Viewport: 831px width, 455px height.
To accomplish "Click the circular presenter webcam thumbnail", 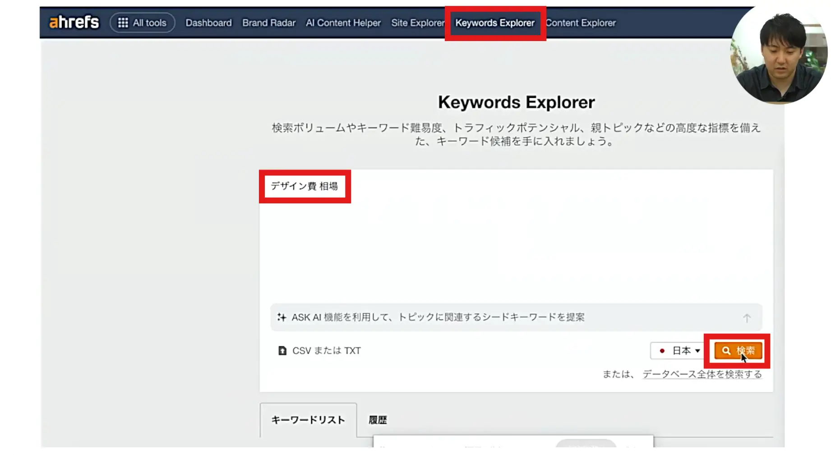I will pos(779,55).
